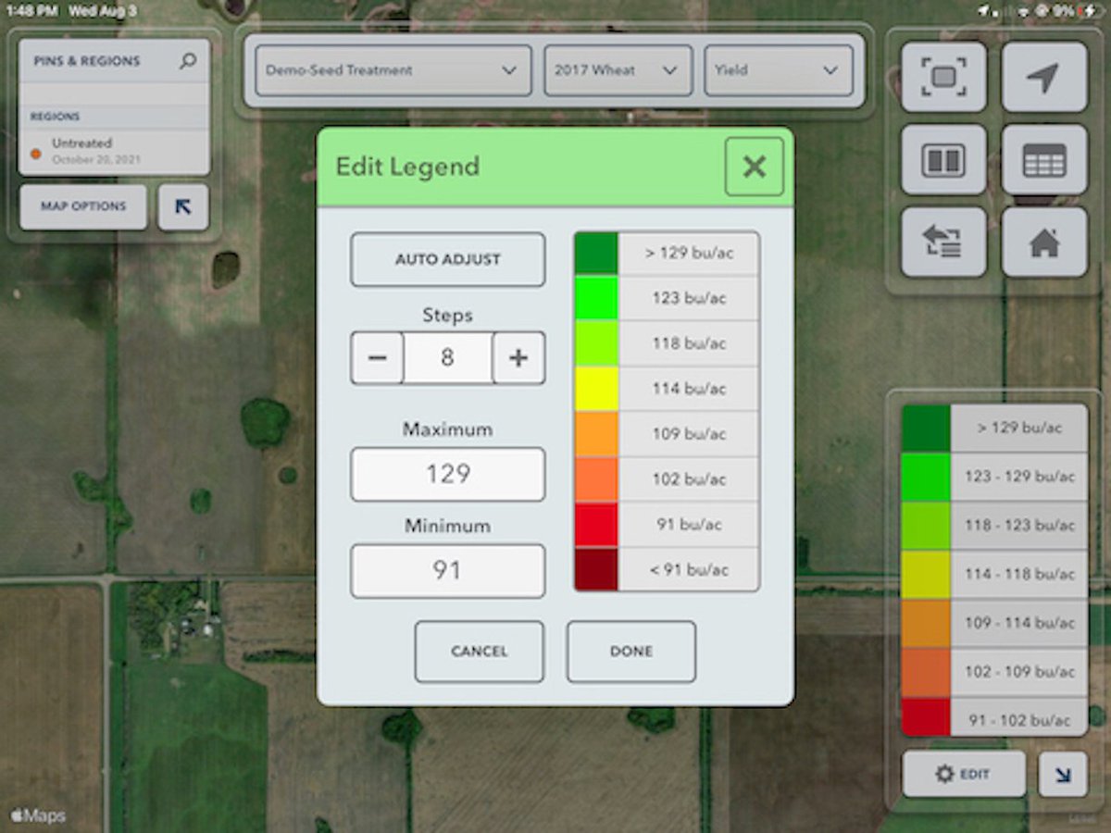Tap lime swatch for 118 bu/ac in dialog
Viewport: 1111px width, 833px height.
click(596, 343)
